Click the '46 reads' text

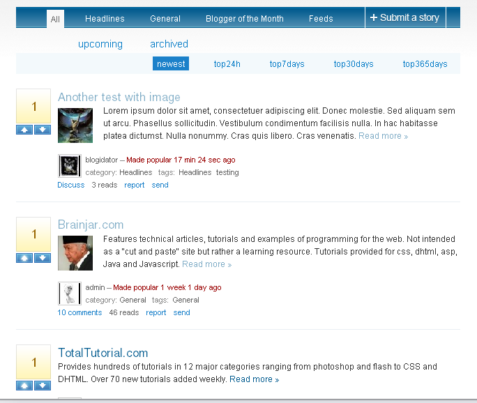pos(124,312)
